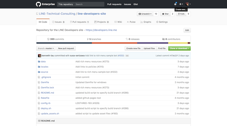The width and height of the screenshot is (227, 126).
Task: Open the forks count 9
Action: pos(188,14)
